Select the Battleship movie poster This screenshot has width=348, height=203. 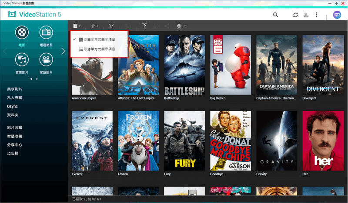184,65
